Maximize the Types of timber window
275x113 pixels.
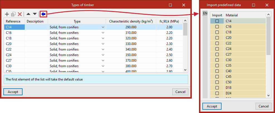pyautogui.click(x=170, y=5)
